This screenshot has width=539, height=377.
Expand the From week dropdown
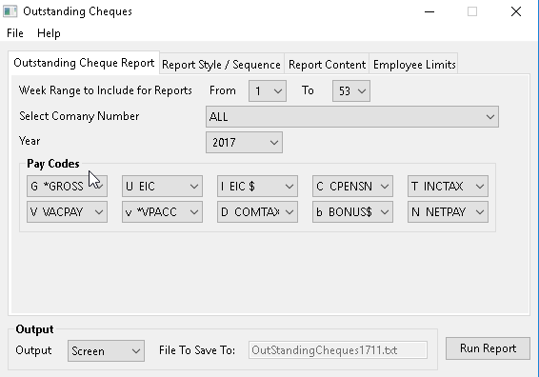click(x=268, y=91)
